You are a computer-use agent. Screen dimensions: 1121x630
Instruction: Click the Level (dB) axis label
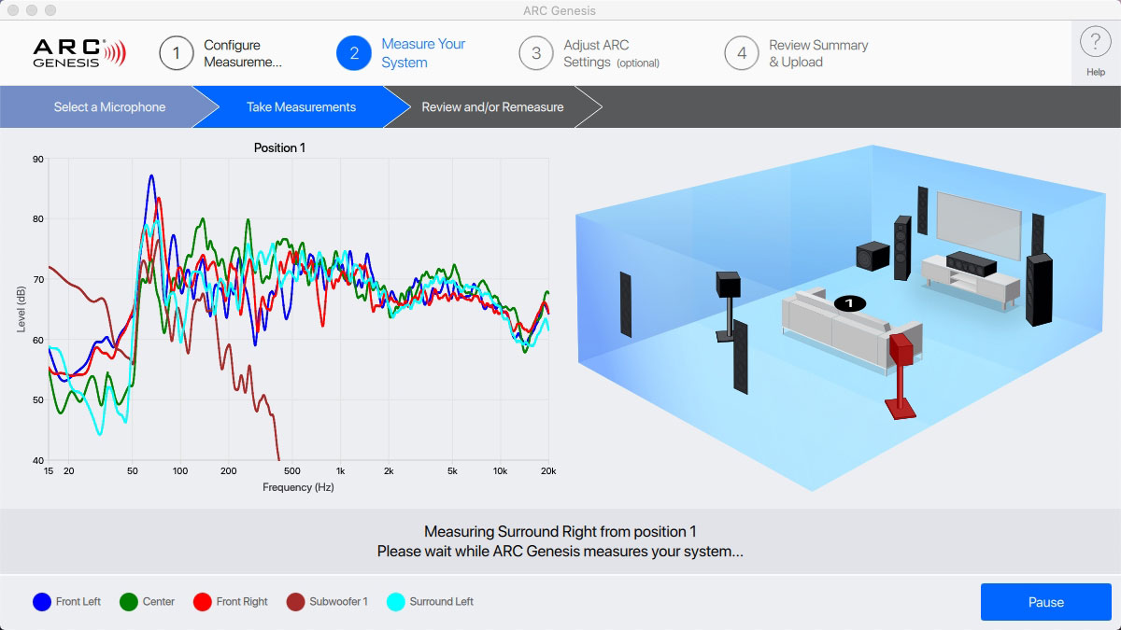pyautogui.click(x=21, y=307)
